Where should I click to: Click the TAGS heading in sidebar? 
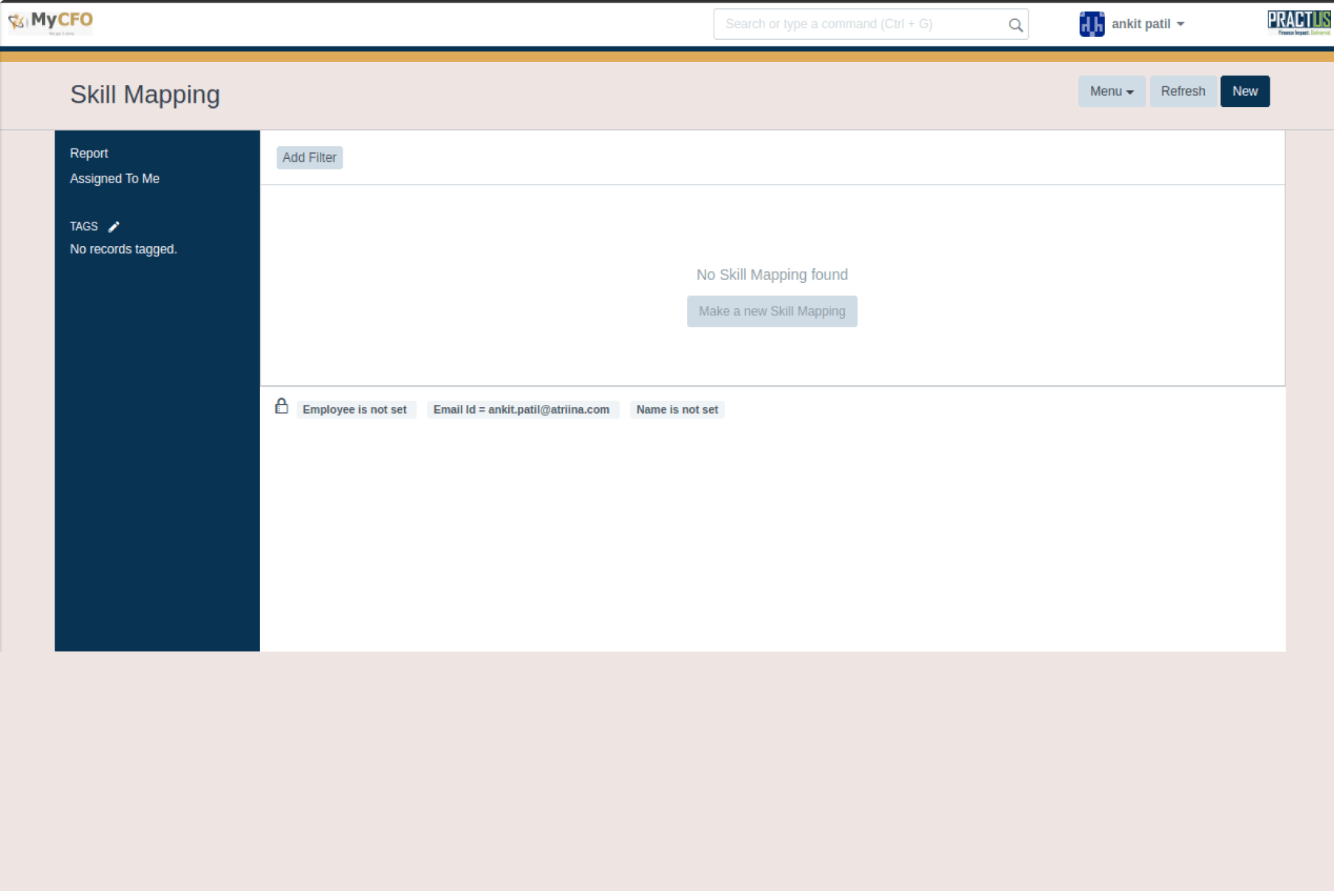pyautogui.click(x=83, y=227)
